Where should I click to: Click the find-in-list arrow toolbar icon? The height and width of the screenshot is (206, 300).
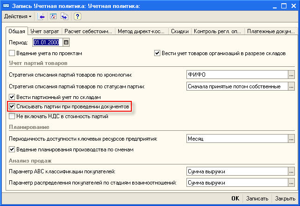pos(42,16)
